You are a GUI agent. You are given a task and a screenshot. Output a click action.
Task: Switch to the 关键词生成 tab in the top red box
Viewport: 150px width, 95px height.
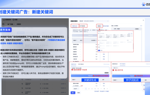[x=75, y=26]
